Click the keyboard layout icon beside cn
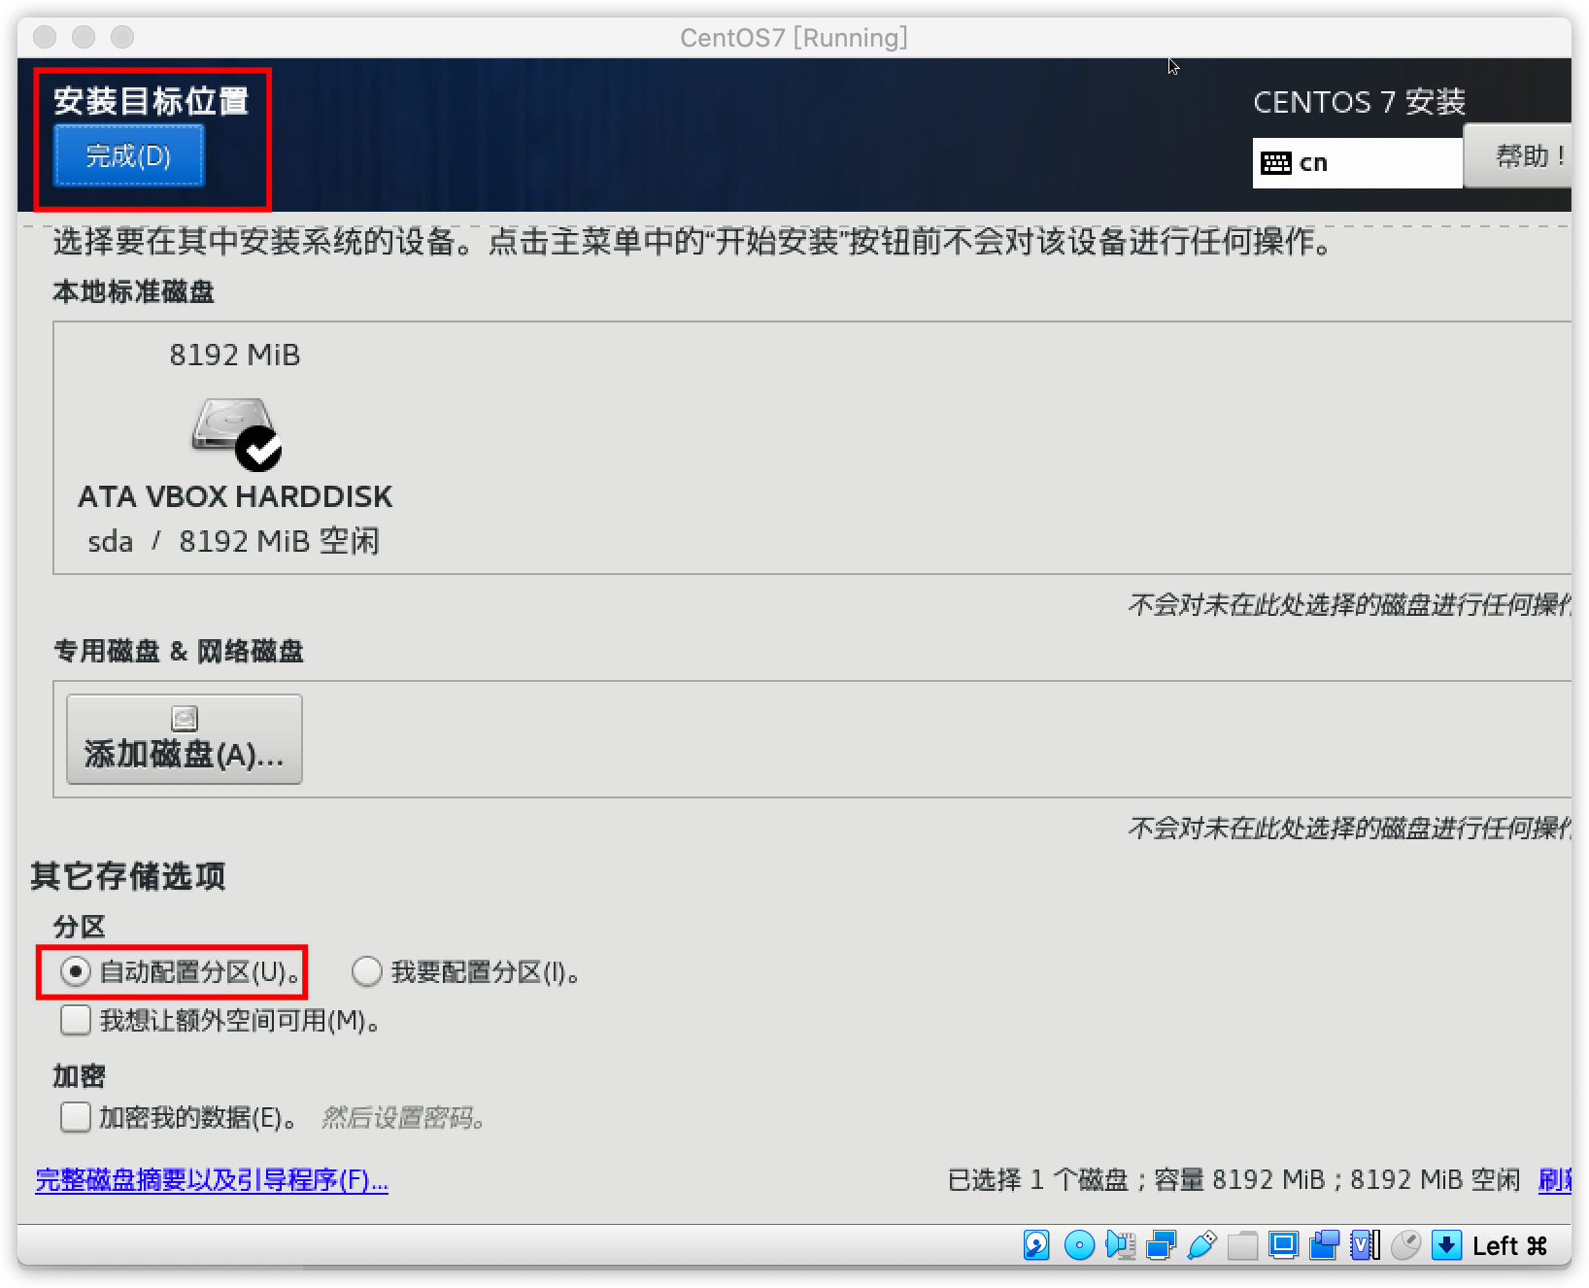Screen dimensions: 1589x1288 point(1275,163)
